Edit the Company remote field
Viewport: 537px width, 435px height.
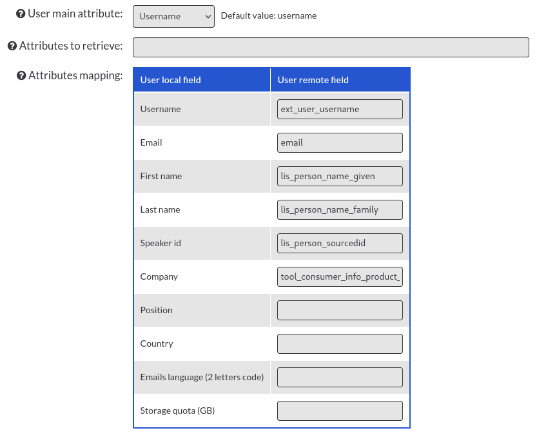[340, 277]
